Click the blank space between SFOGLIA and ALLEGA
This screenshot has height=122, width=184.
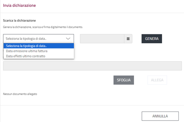(141, 80)
